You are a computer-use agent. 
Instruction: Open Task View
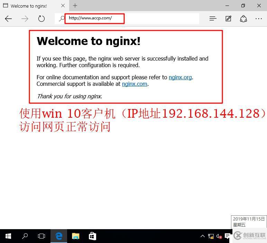point(42,236)
